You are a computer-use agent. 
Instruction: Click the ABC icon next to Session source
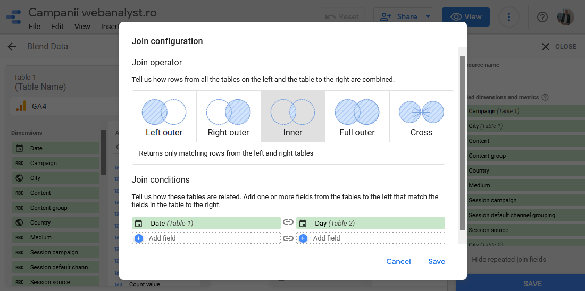(x=19, y=283)
